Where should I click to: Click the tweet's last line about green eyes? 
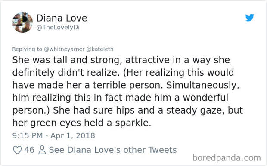pyautogui.click(x=82, y=123)
